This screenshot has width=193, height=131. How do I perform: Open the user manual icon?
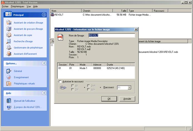(x=9, y=101)
